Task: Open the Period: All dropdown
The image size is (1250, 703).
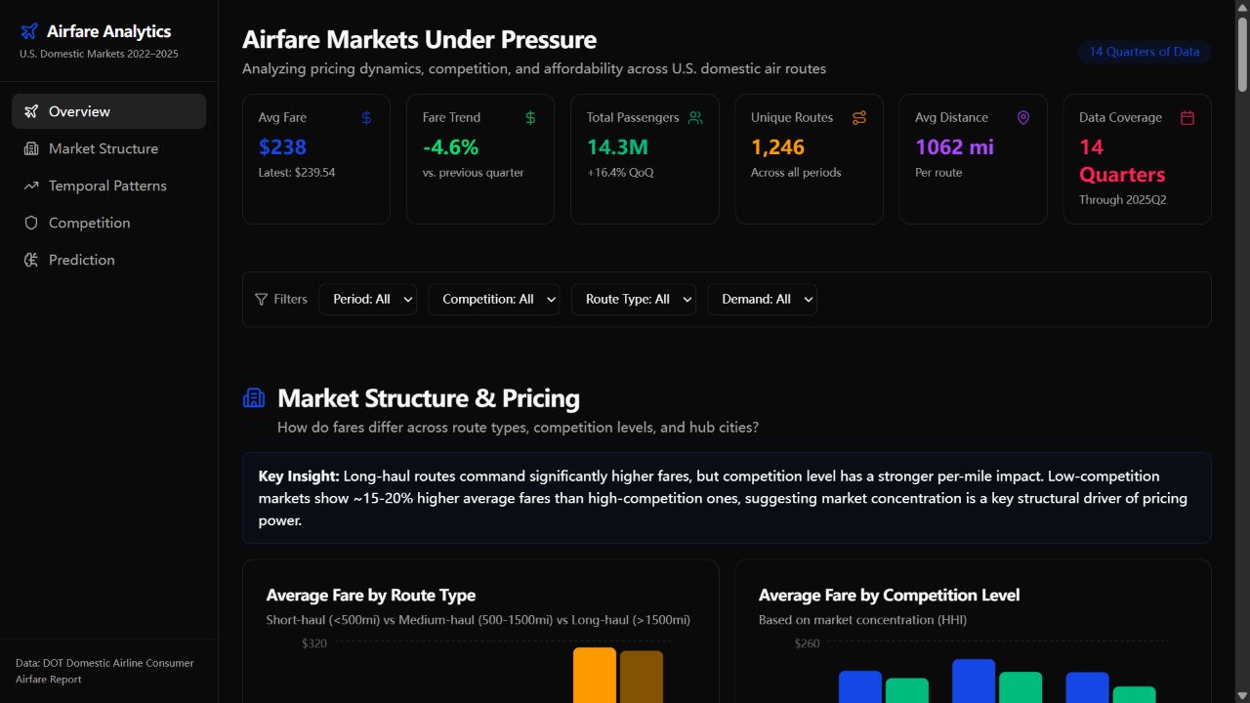Action: [368, 299]
